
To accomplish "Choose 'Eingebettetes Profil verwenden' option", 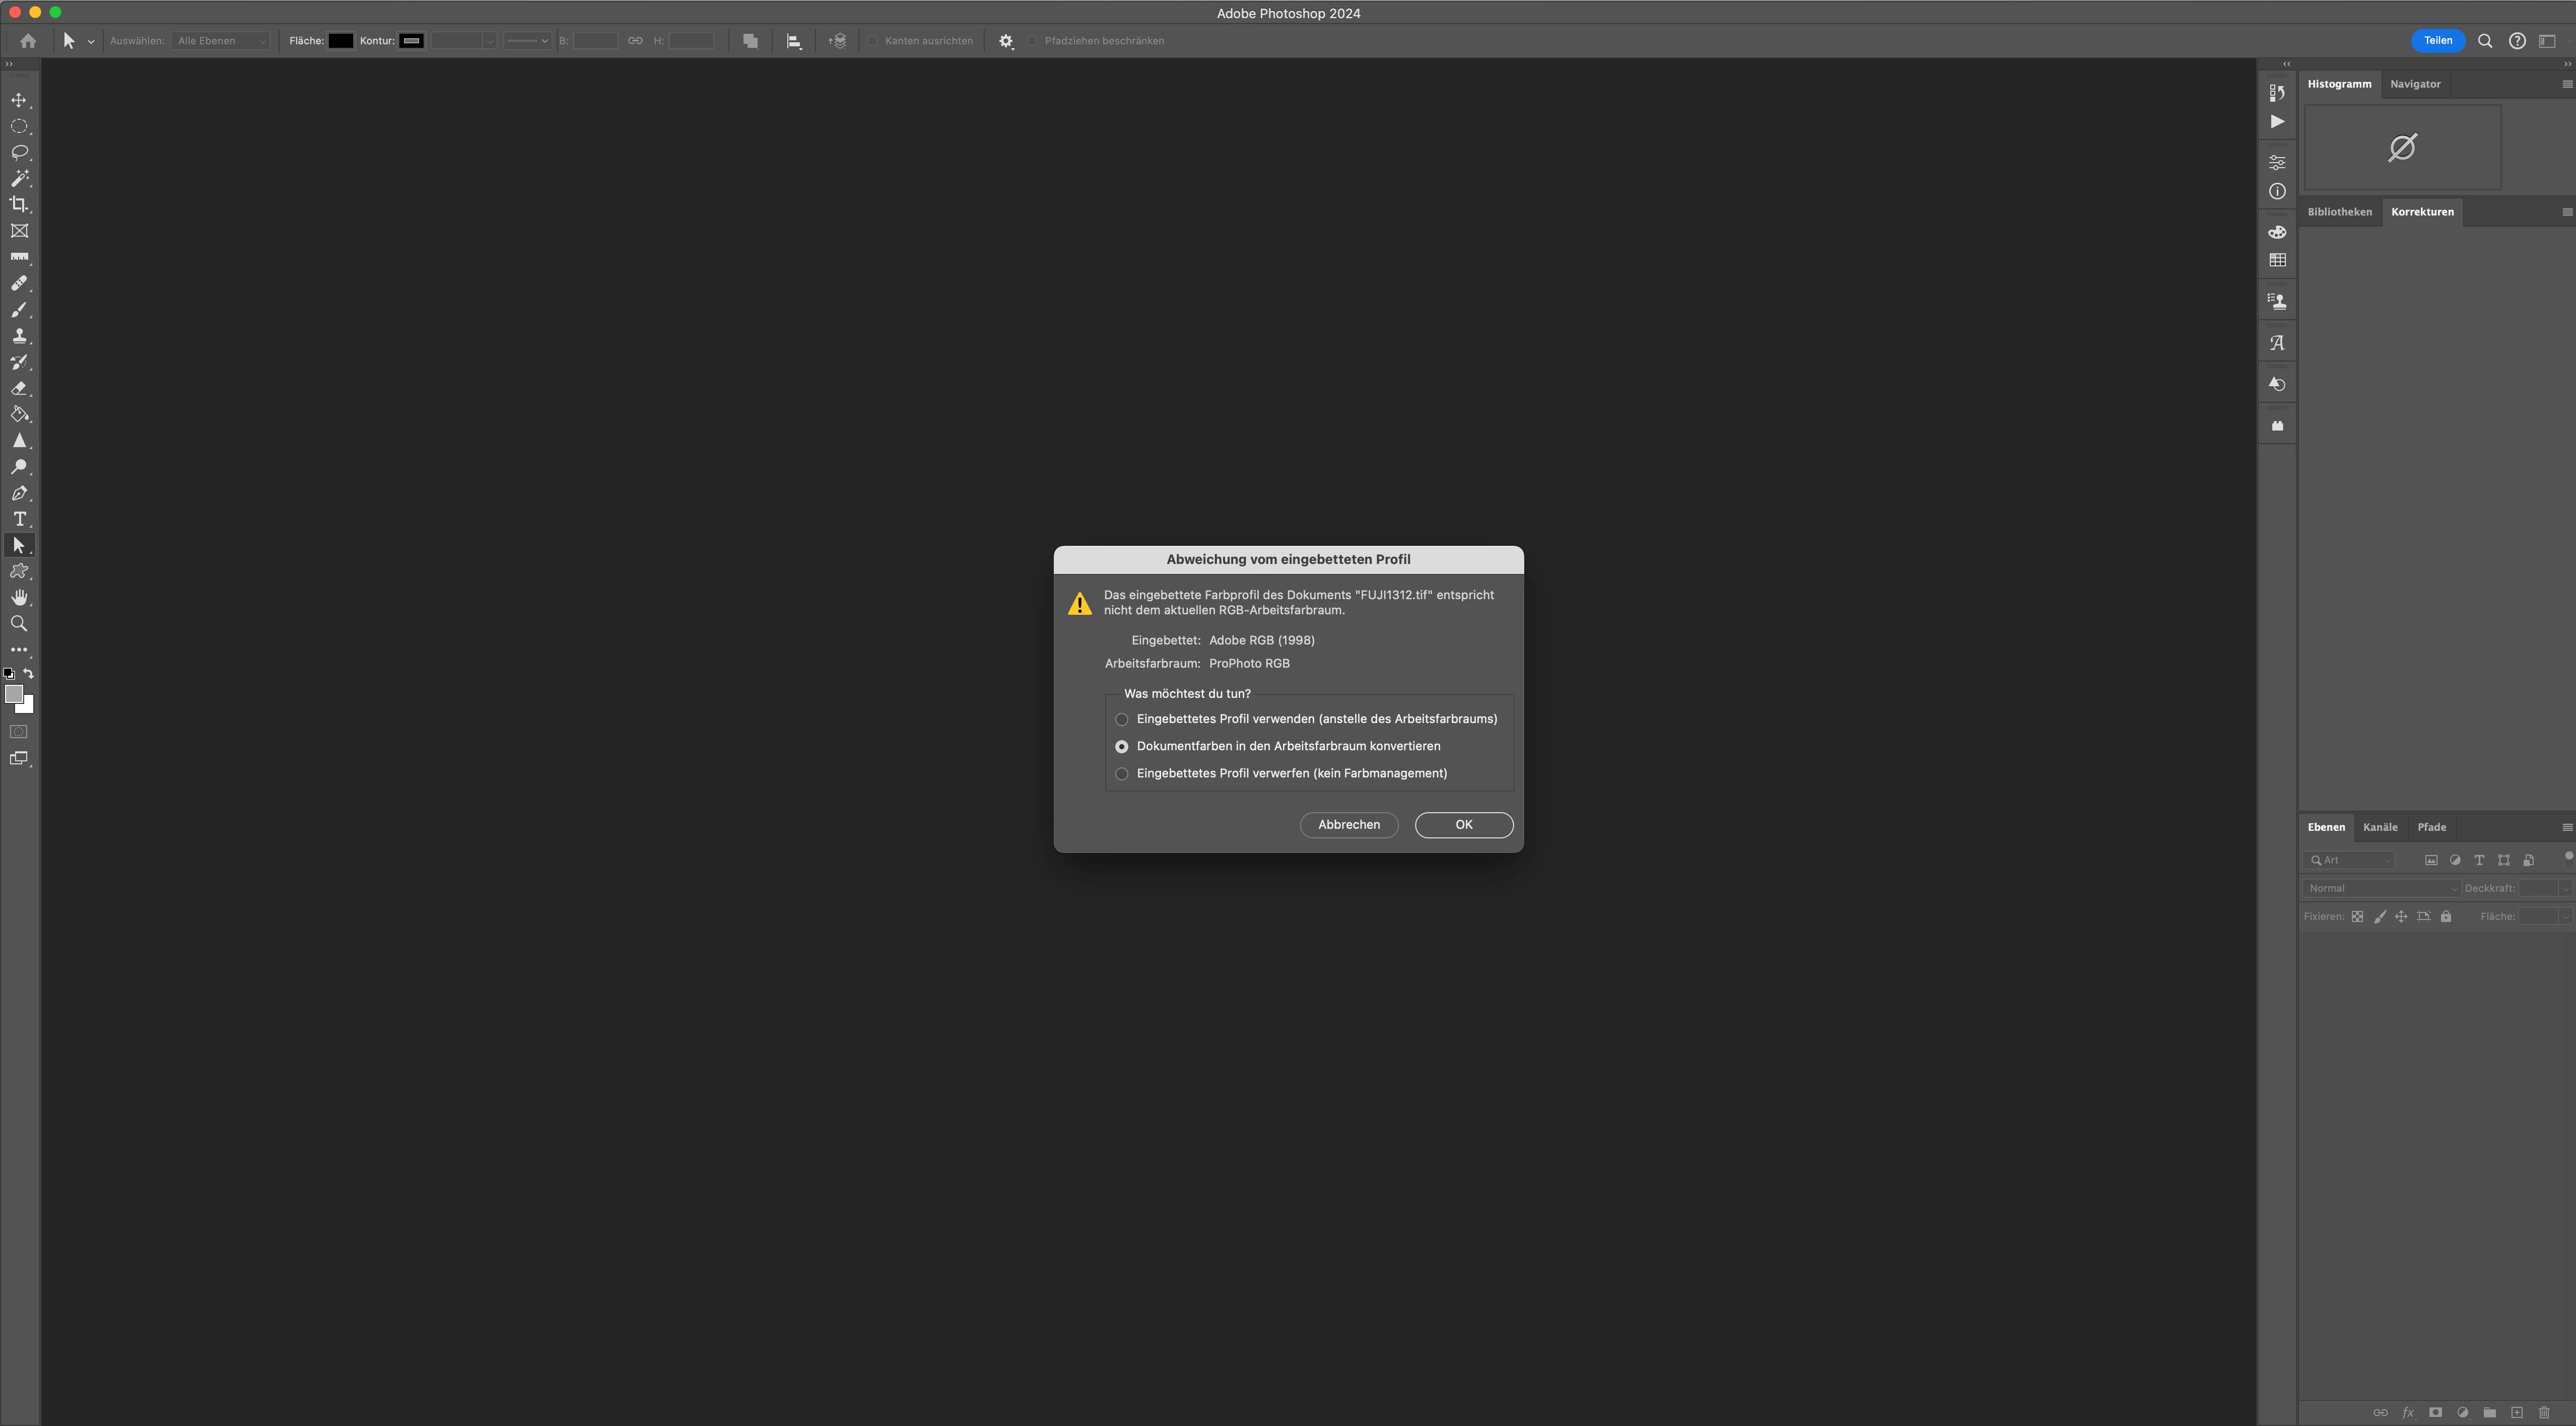I will click(1122, 720).
